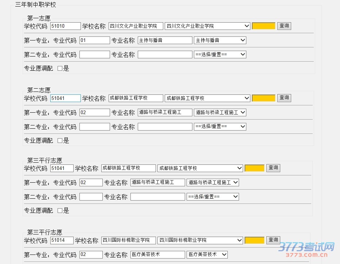Click 学校代码 field containing 51014
The height and width of the screenshot is (264, 340).
[x=62, y=240]
